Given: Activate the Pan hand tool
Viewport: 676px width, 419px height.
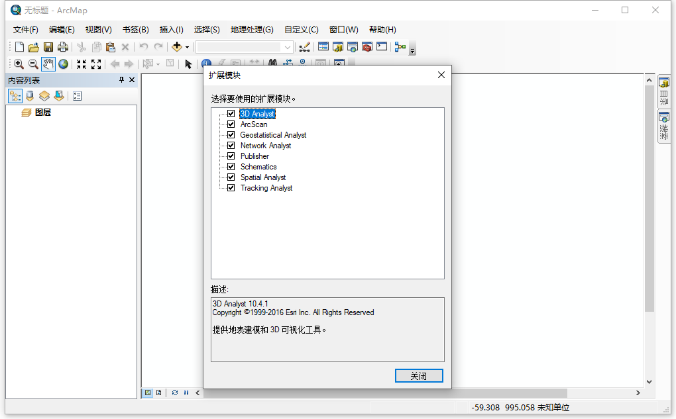Looking at the screenshot, I should click(48, 64).
